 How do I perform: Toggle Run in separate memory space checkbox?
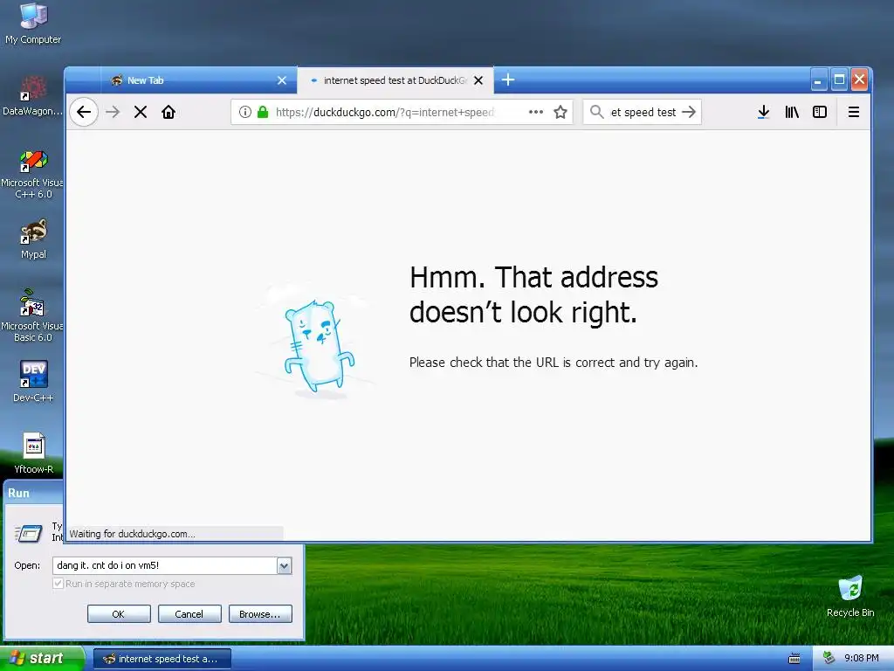pyautogui.click(x=58, y=583)
